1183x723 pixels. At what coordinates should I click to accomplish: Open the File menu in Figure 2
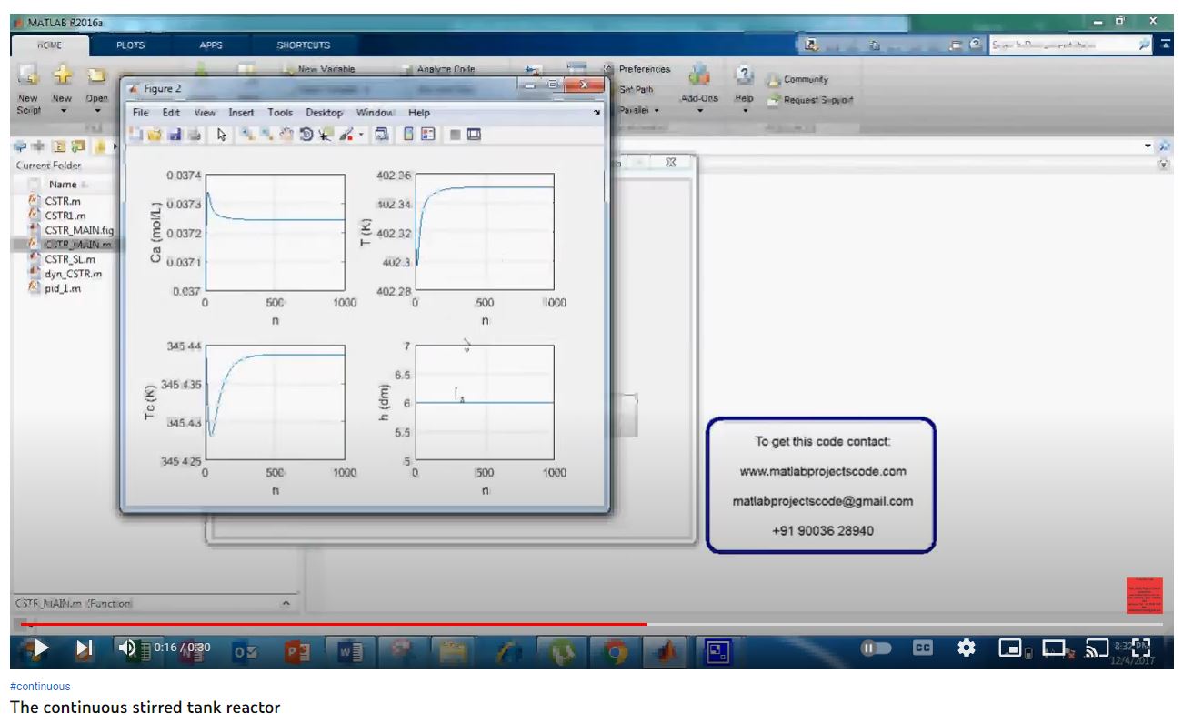pyautogui.click(x=140, y=113)
